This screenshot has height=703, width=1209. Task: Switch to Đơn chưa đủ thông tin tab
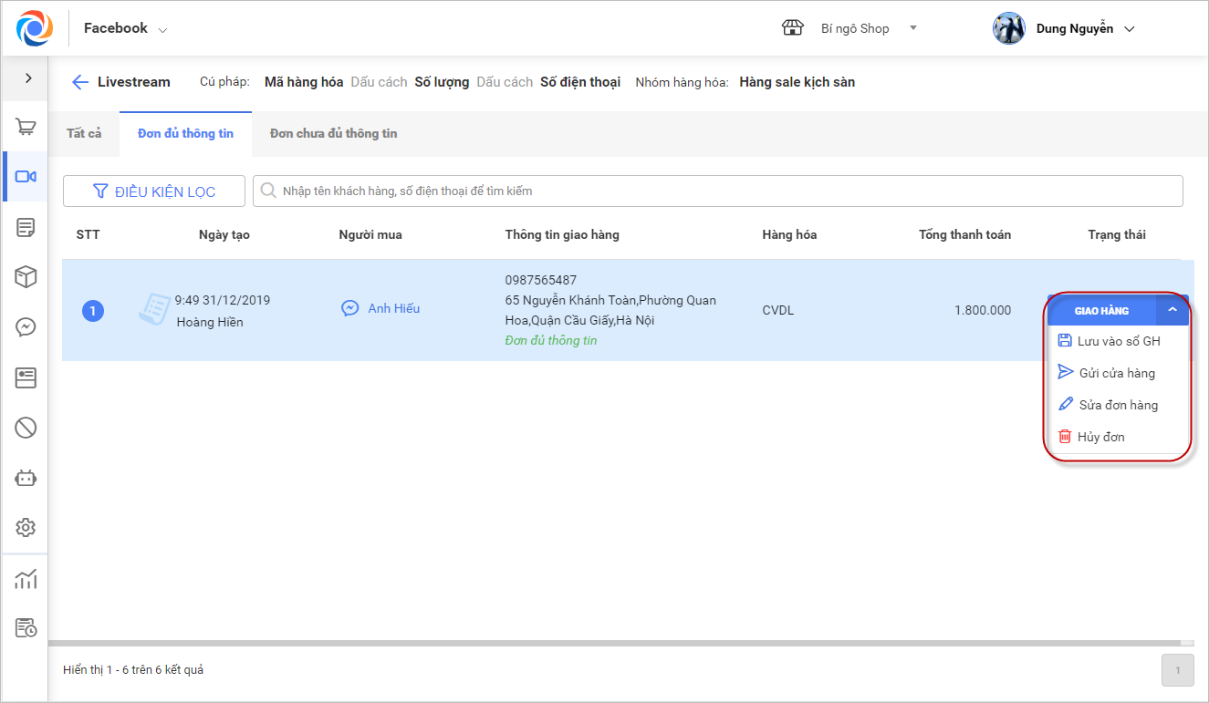[x=333, y=133]
